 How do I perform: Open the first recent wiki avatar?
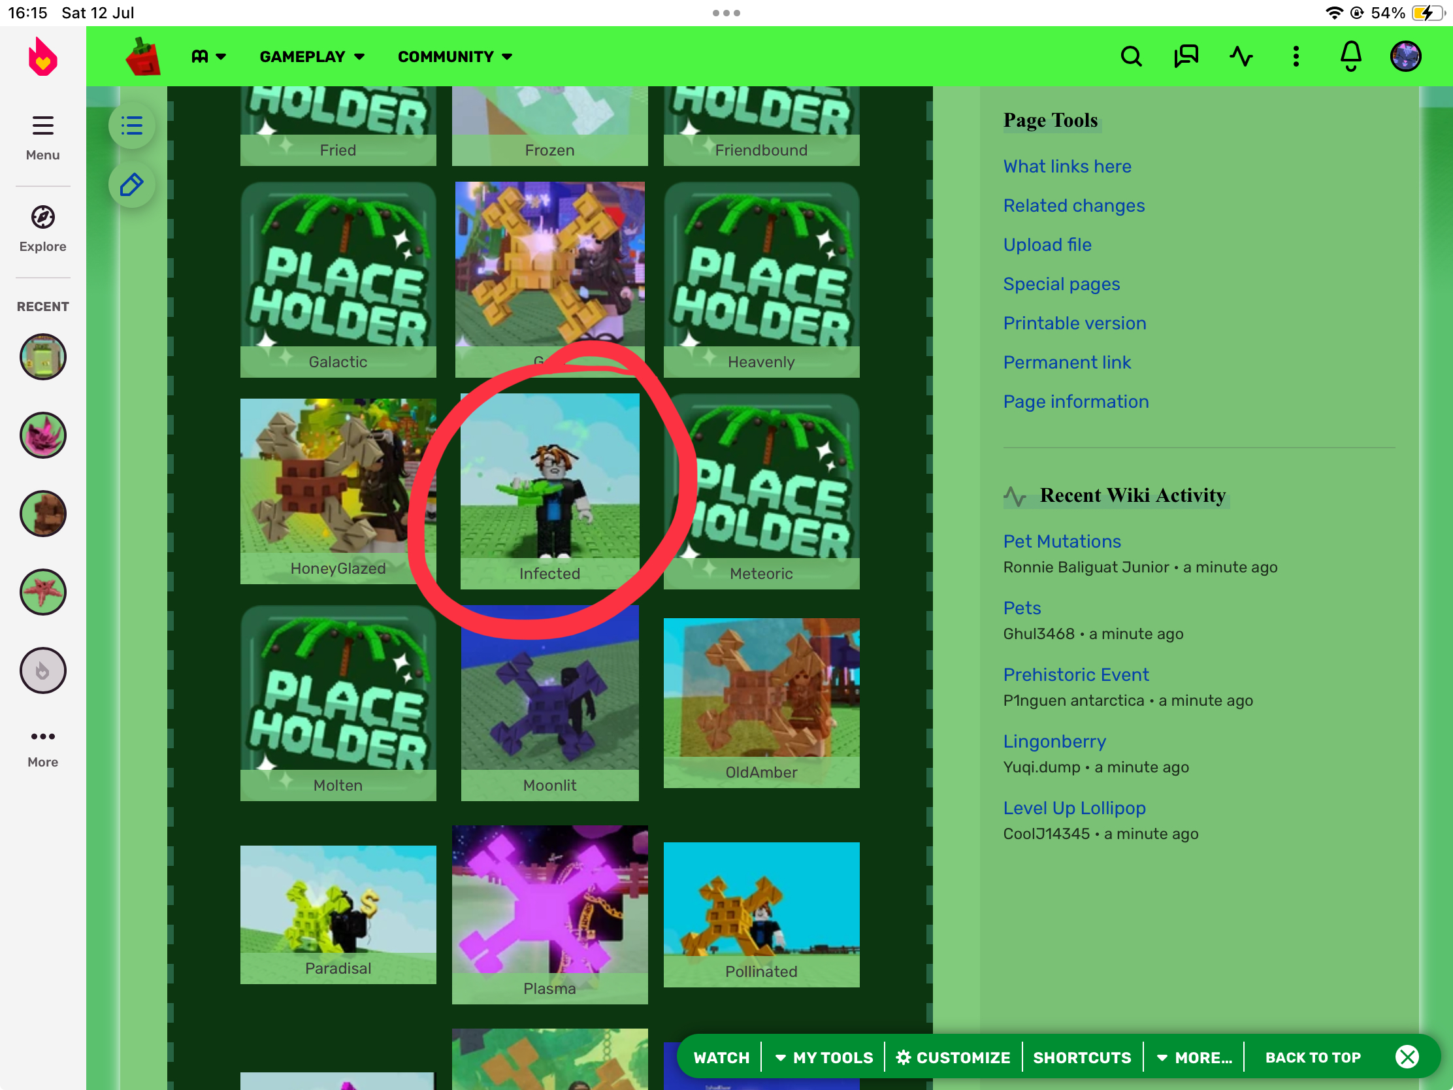click(x=42, y=357)
